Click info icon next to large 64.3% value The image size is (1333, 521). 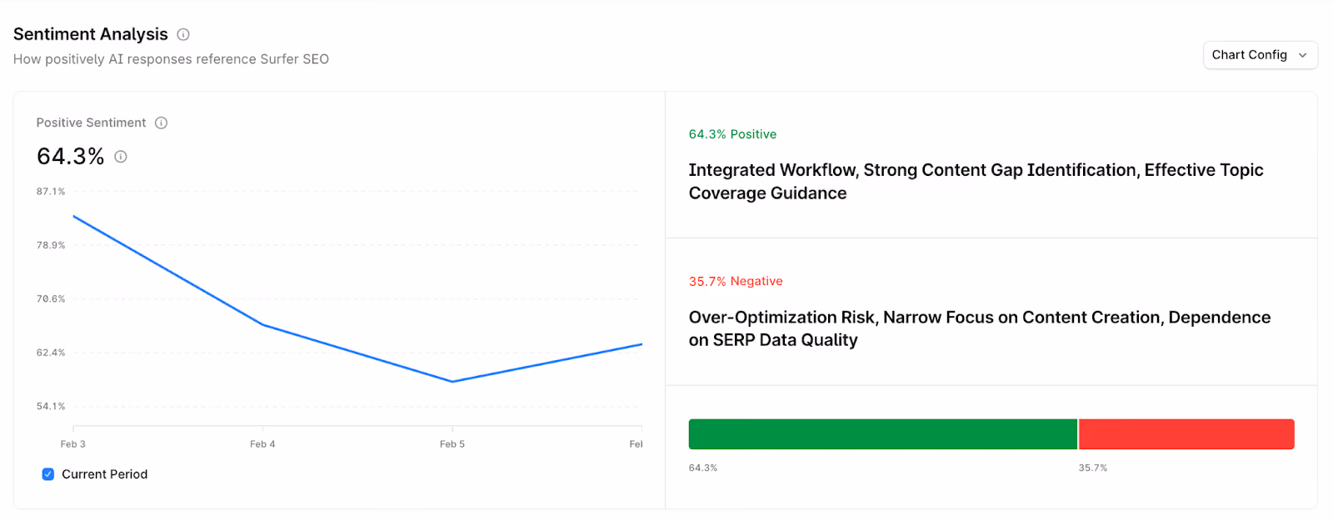[121, 157]
